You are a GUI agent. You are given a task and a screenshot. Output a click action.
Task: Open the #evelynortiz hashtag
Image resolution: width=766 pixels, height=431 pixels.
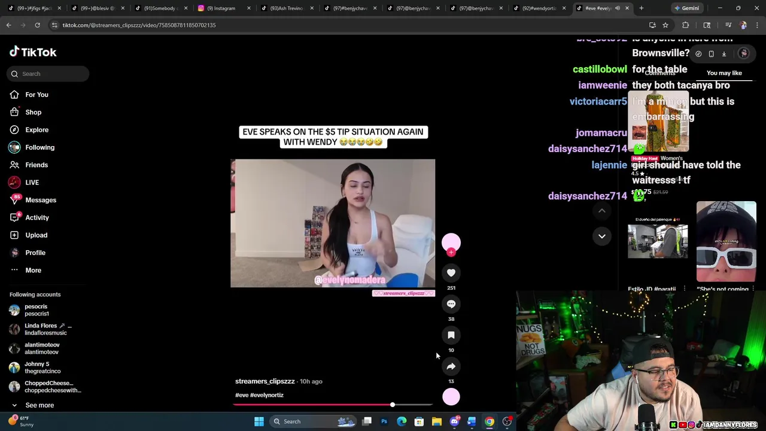point(267,395)
